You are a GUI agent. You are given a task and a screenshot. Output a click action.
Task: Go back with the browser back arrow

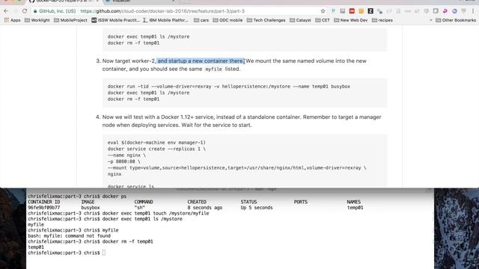(6, 11)
